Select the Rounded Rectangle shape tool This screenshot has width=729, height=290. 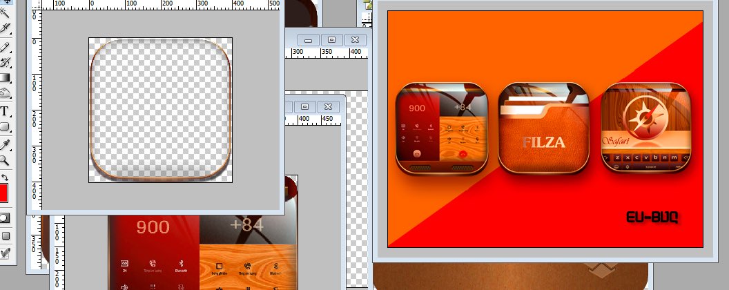click(6, 126)
